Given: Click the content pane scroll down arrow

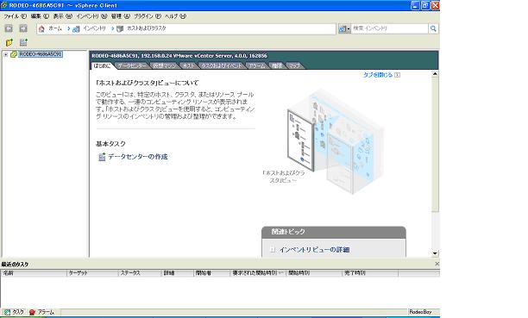Looking at the screenshot, I should click(435, 253).
